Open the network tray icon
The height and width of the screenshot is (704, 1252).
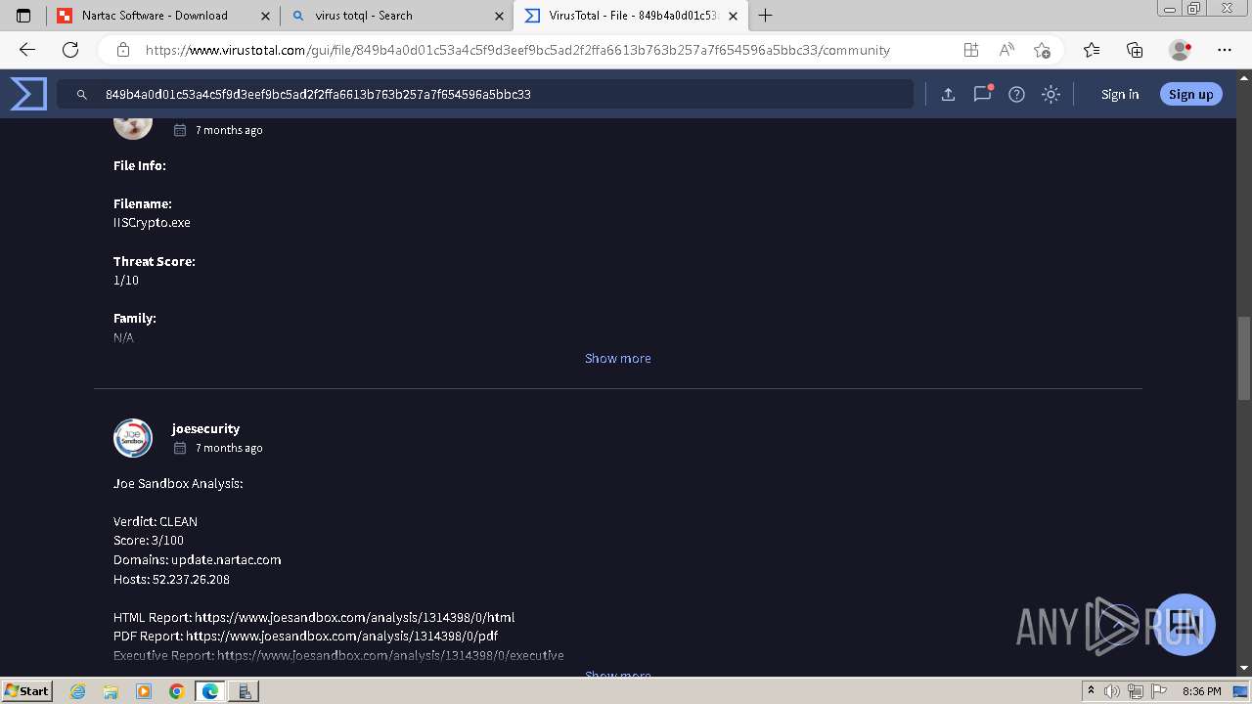tap(1135, 691)
